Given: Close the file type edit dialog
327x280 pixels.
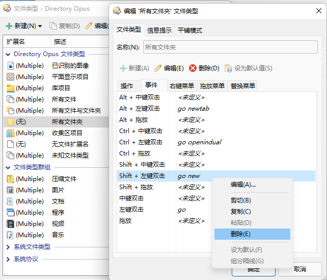Looking at the screenshot, I should 319,11.
